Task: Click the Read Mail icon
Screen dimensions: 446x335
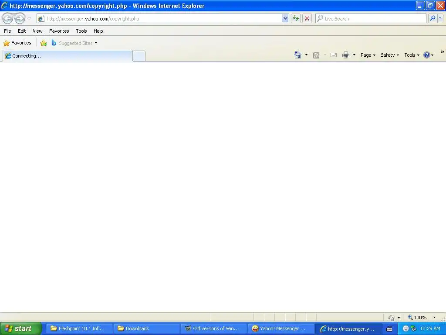Action: (334, 55)
